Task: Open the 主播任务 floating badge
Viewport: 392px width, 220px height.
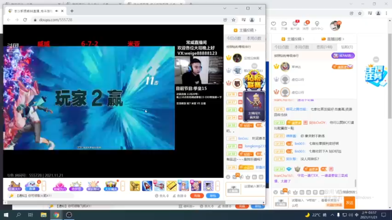Action: click(376, 76)
